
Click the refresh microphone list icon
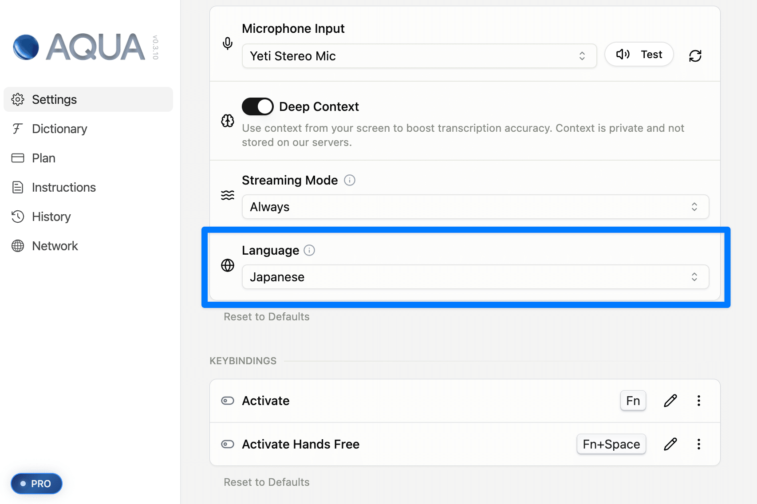(695, 56)
